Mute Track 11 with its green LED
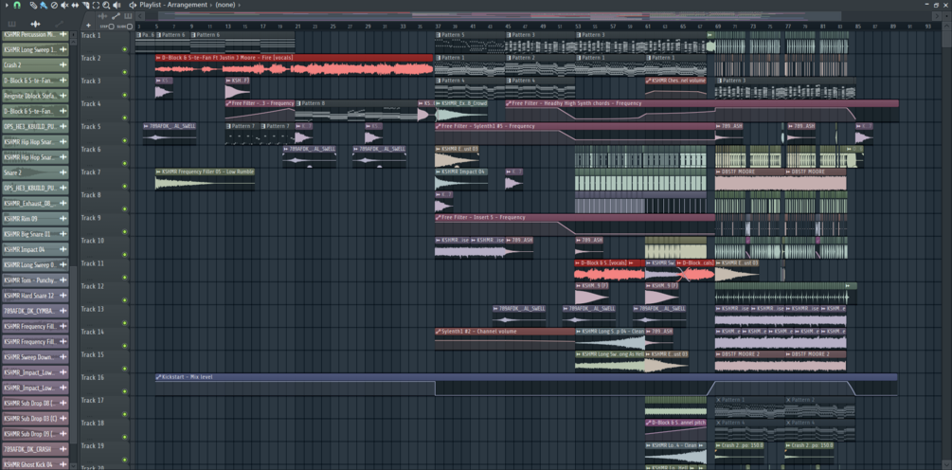The width and height of the screenshot is (952, 470). tap(125, 278)
